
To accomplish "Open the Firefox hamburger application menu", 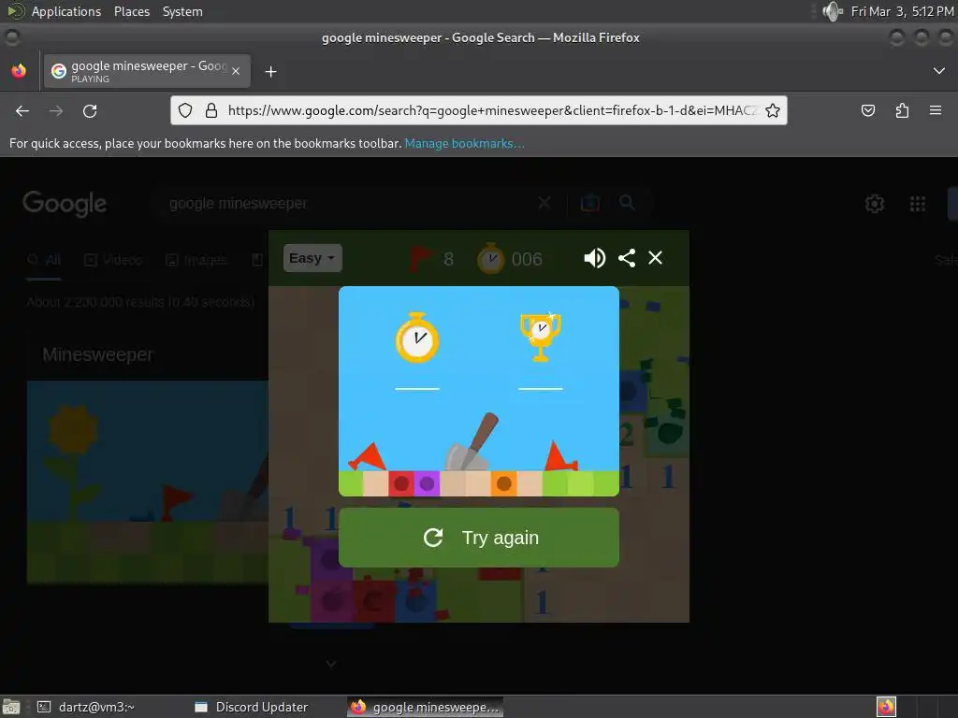I will [936, 110].
